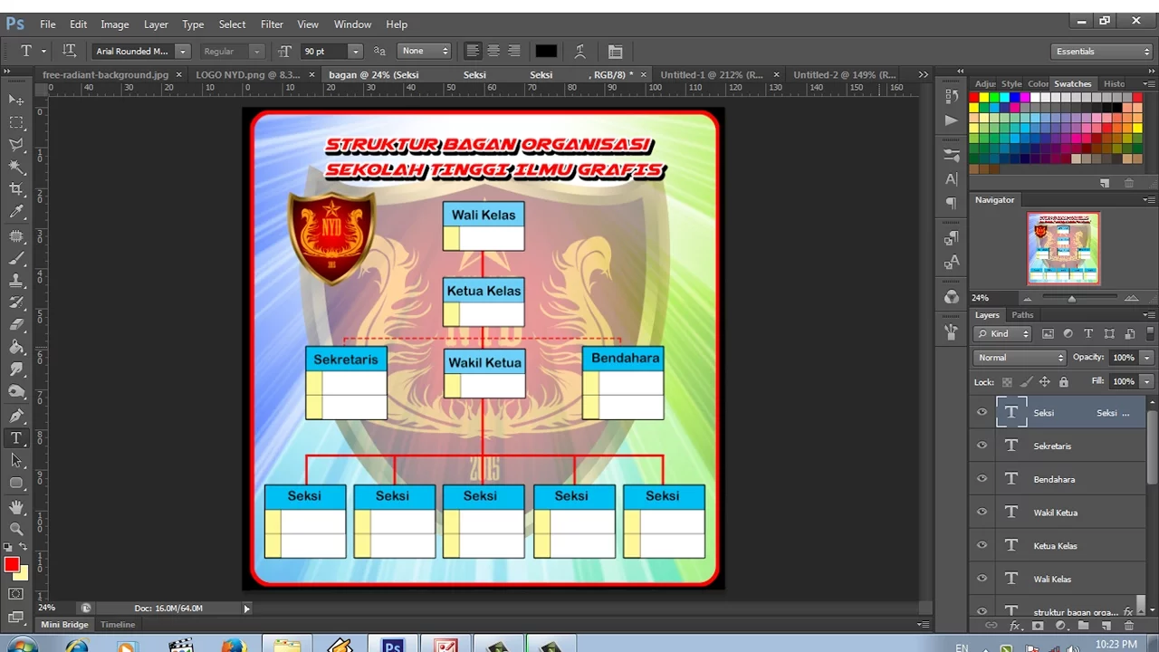Add a layer style with fx button
This screenshot has width=1159, height=652.
point(1016,626)
